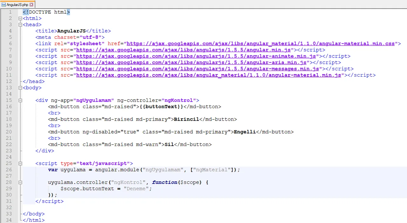The image size is (407, 223).
Task: Open the angular-aria.min.js script URL
Action: click(191, 62)
